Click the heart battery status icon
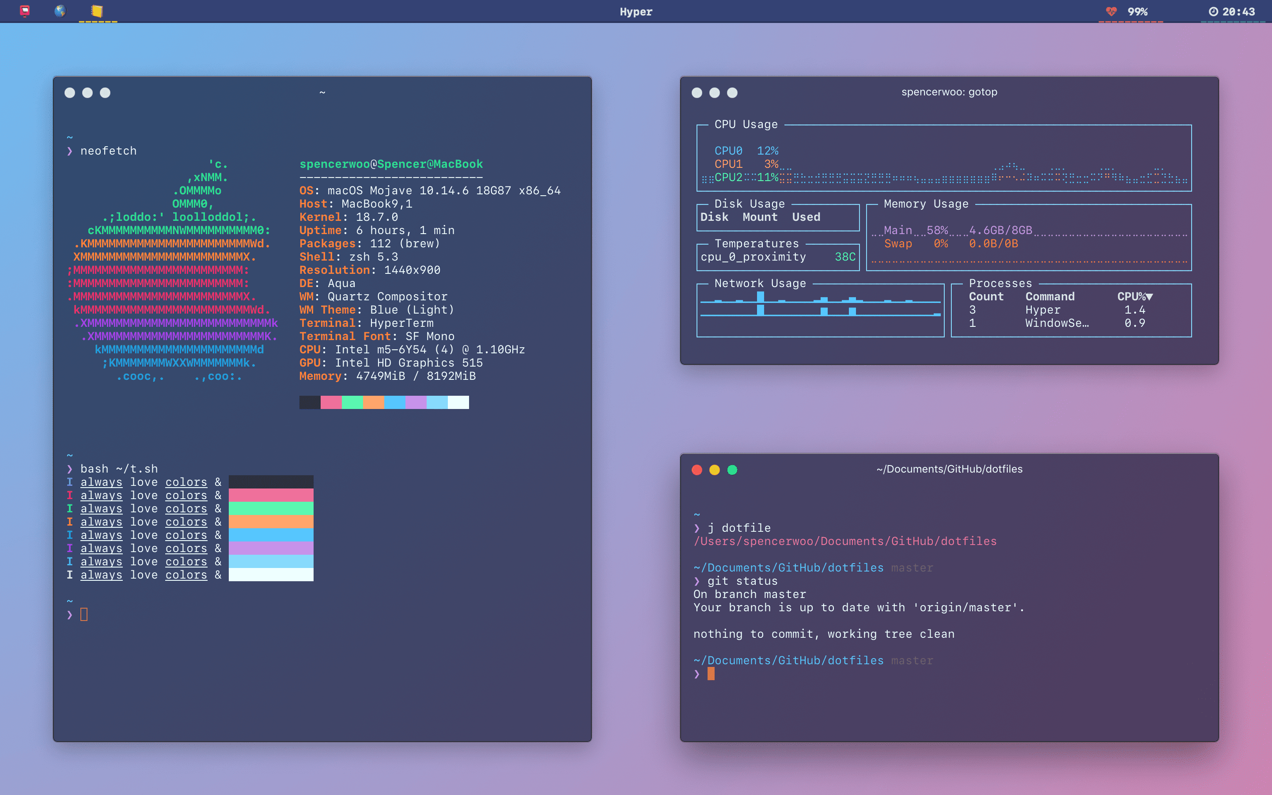The width and height of the screenshot is (1272, 795). point(1111,11)
